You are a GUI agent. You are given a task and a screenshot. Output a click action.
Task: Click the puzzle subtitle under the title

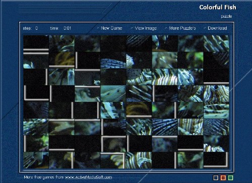pos(226,16)
